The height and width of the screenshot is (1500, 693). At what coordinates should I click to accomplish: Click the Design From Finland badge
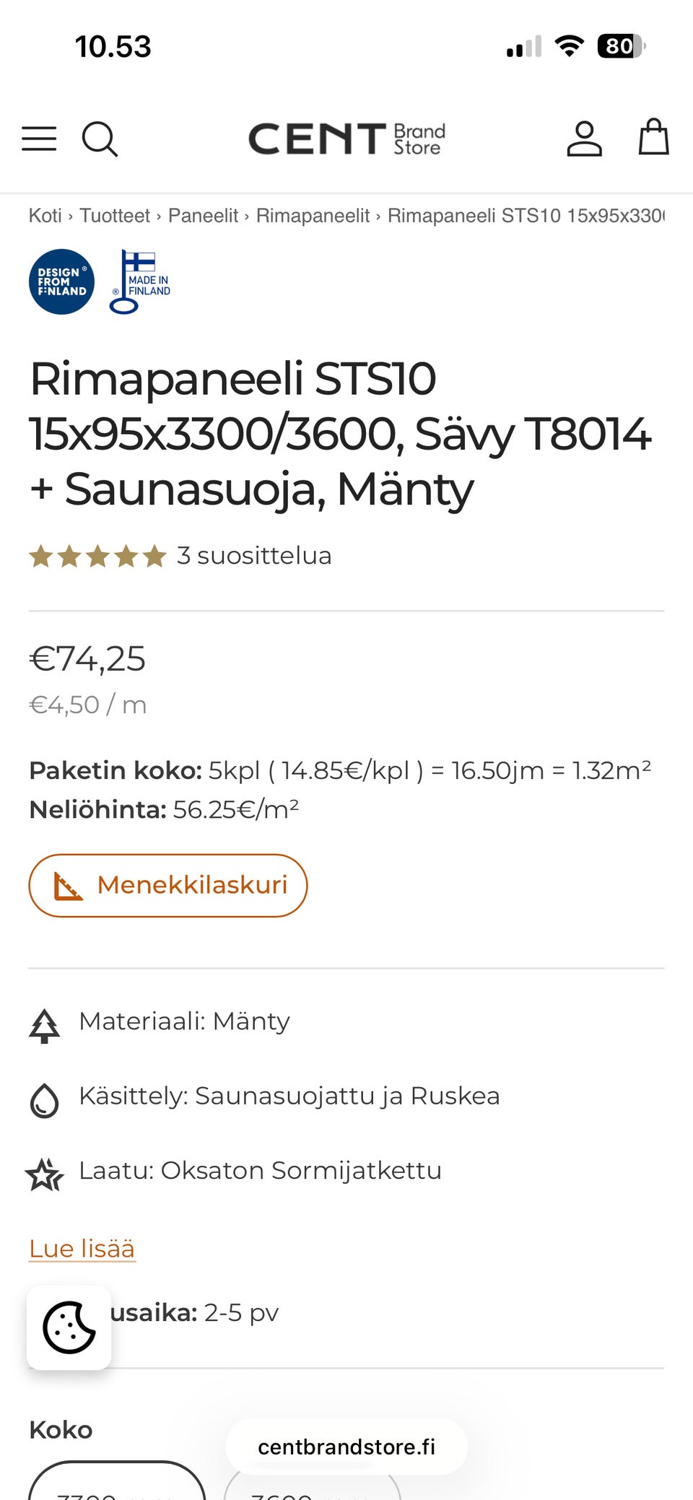(61, 282)
